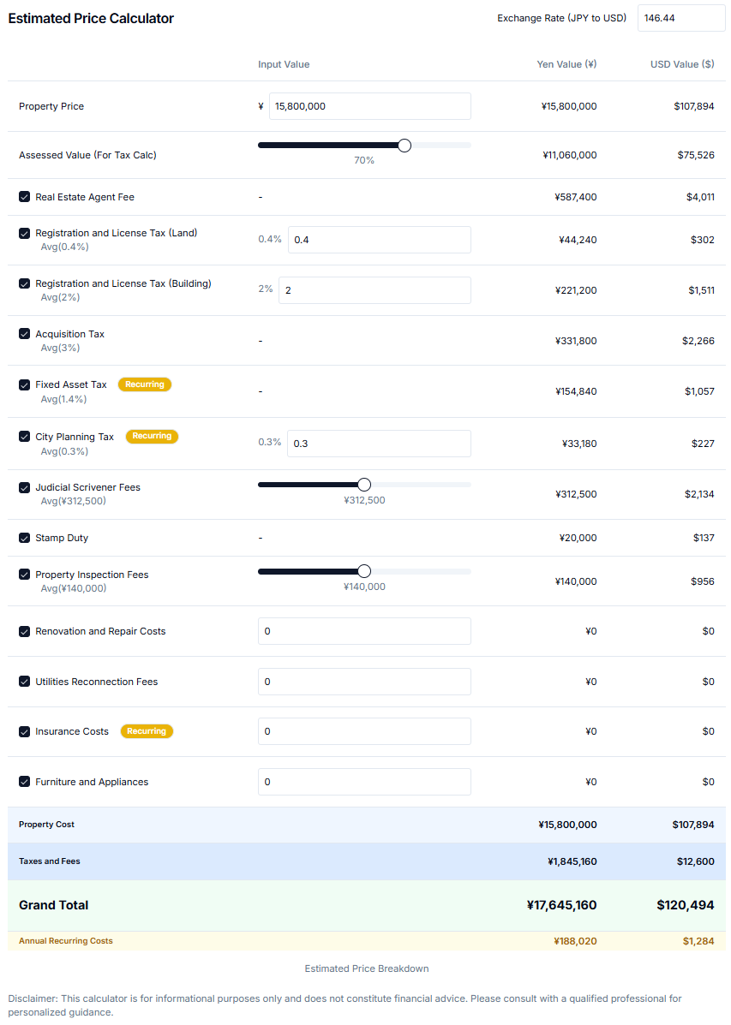Viewport: 731px width, 1025px height.
Task: Disable the Stamp Duty checkbox
Action: point(24,538)
